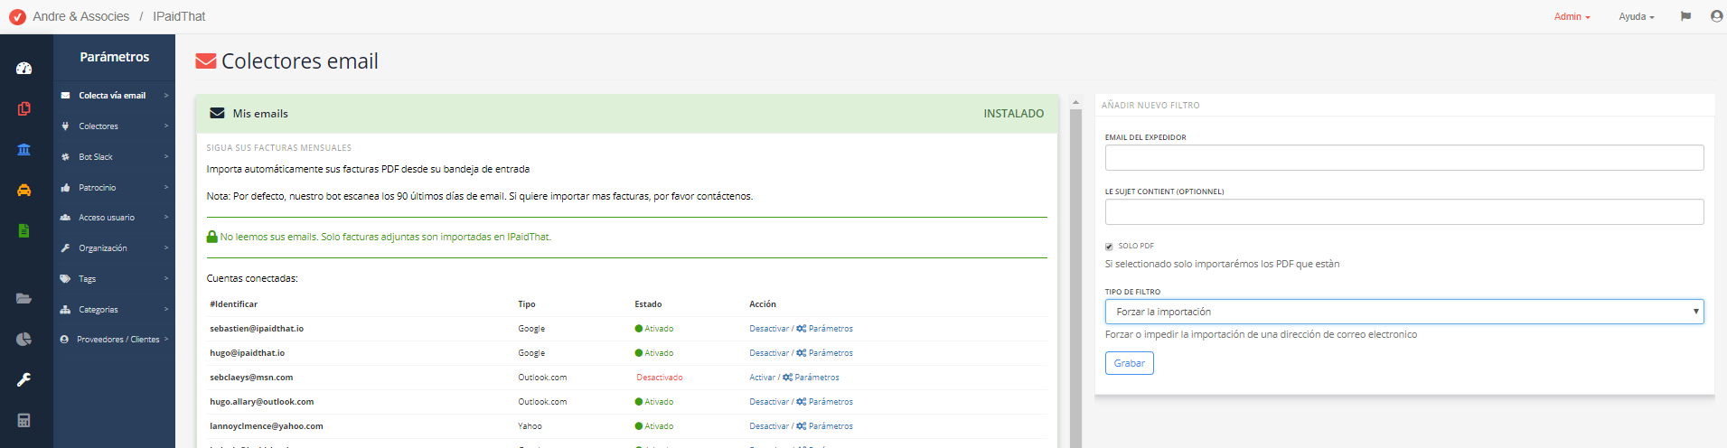Click the Grabar button
Image resolution: width=1727 pixels, height=448 pixels.
click(x=1129, y=363)
